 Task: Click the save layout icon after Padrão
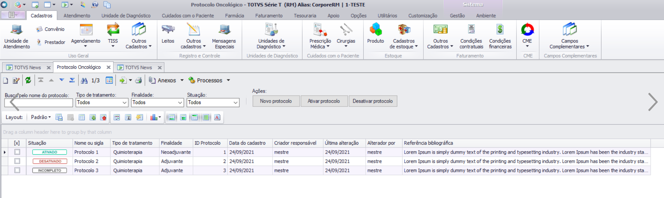pos(59,118)
